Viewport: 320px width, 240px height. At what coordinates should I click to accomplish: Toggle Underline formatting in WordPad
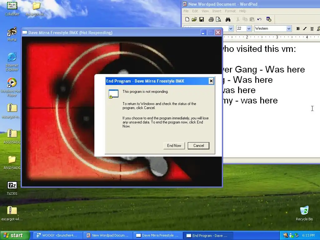[312, 28]
